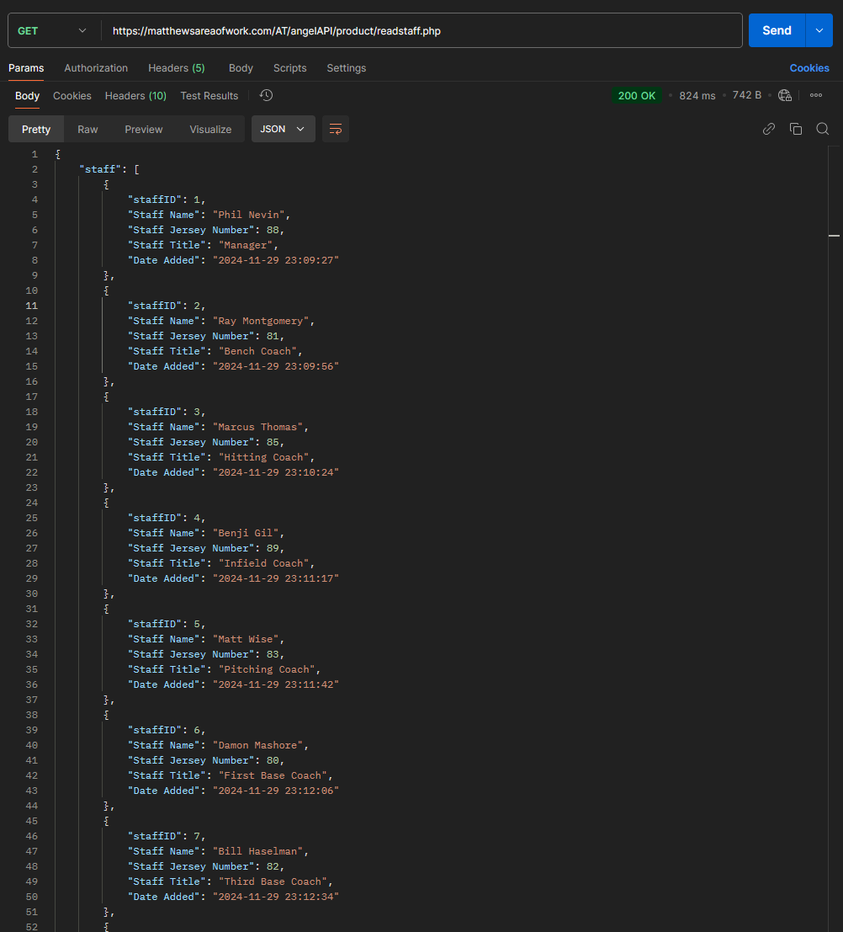Switch to Raw view mode
Viewport: 843px width, 932px height.
87,129
